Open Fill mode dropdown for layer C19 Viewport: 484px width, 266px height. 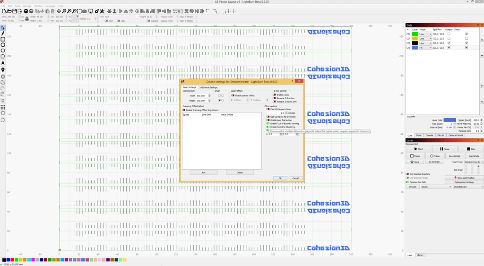(425, 48)
